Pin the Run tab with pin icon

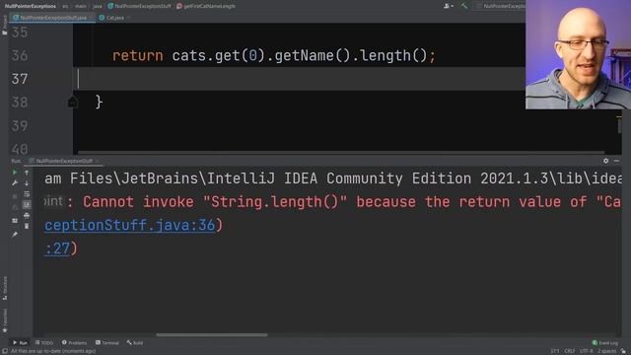(15, 235)
